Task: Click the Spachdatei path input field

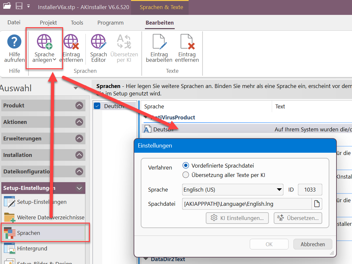Action: click(x=247, y=204)
